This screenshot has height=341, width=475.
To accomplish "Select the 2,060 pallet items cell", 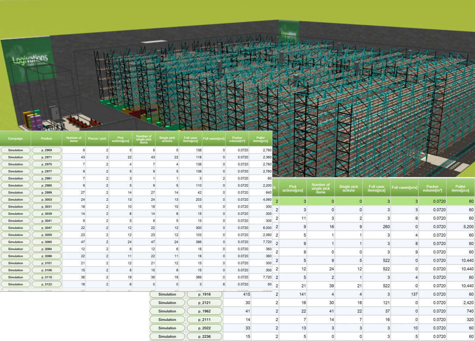I will (x=260, y=235).
